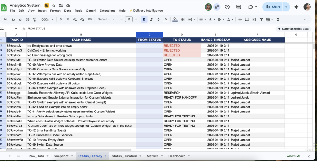Screen dimensions: 317x161
Task: Toggle bold formatting
Action: point(144,19)
